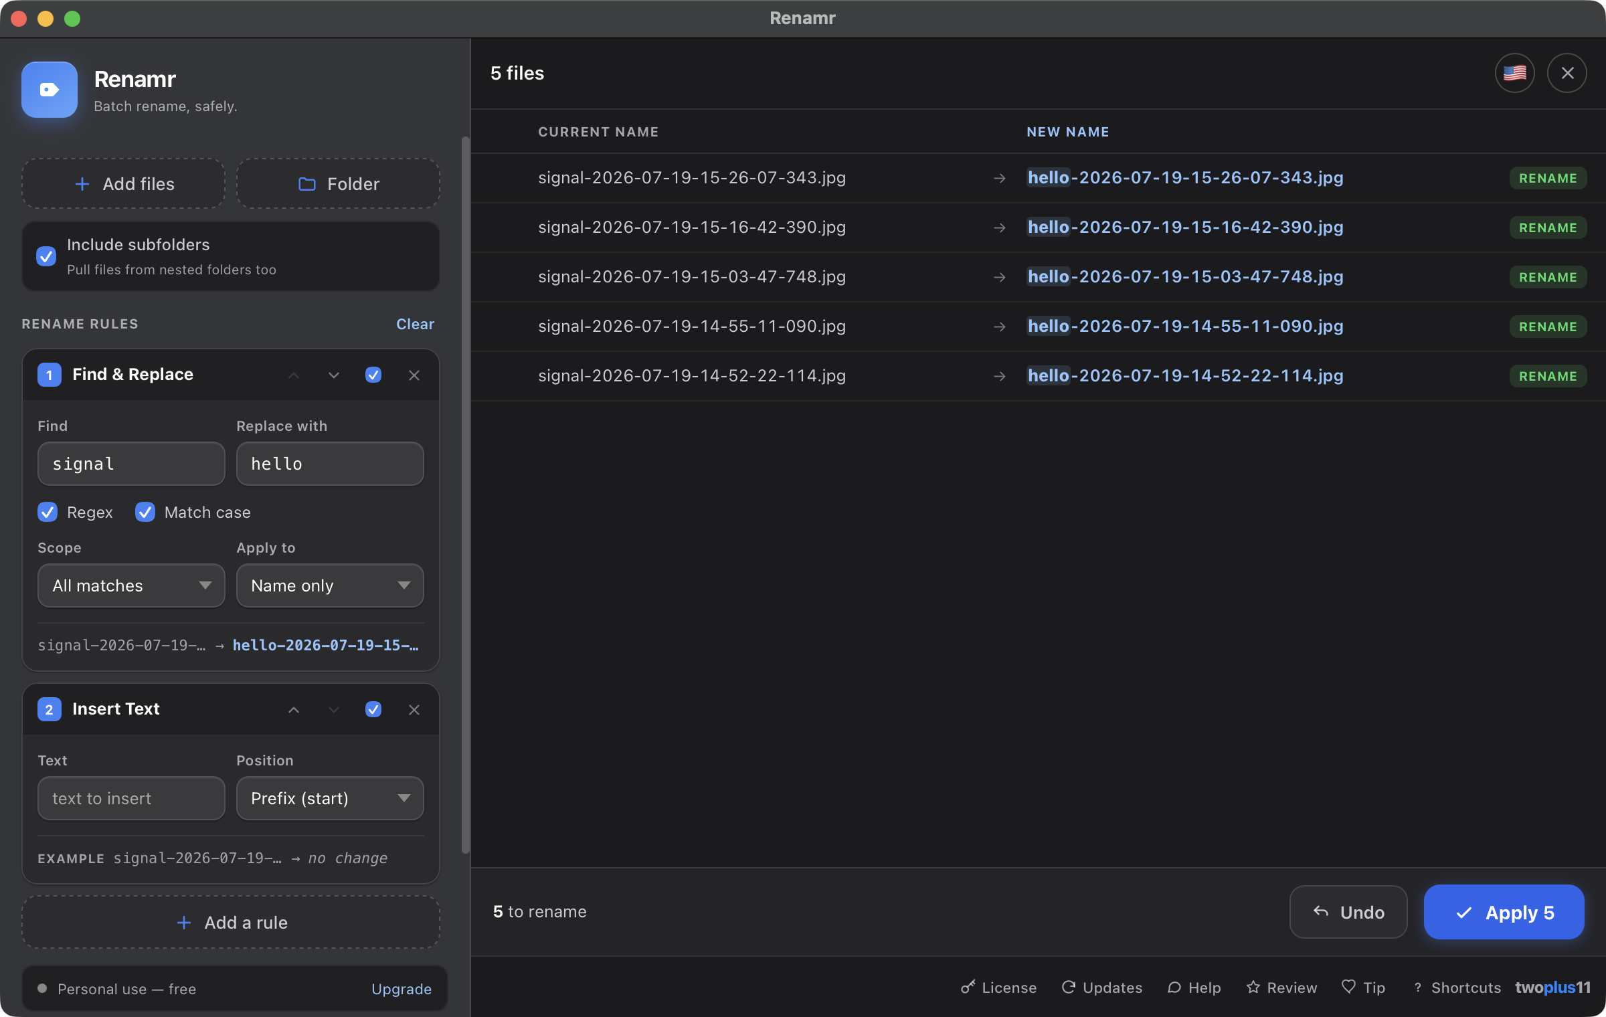Click RENAME badge for 748.jpg row
The height and width of the screenshot is (1017, 1606).
1548,277
